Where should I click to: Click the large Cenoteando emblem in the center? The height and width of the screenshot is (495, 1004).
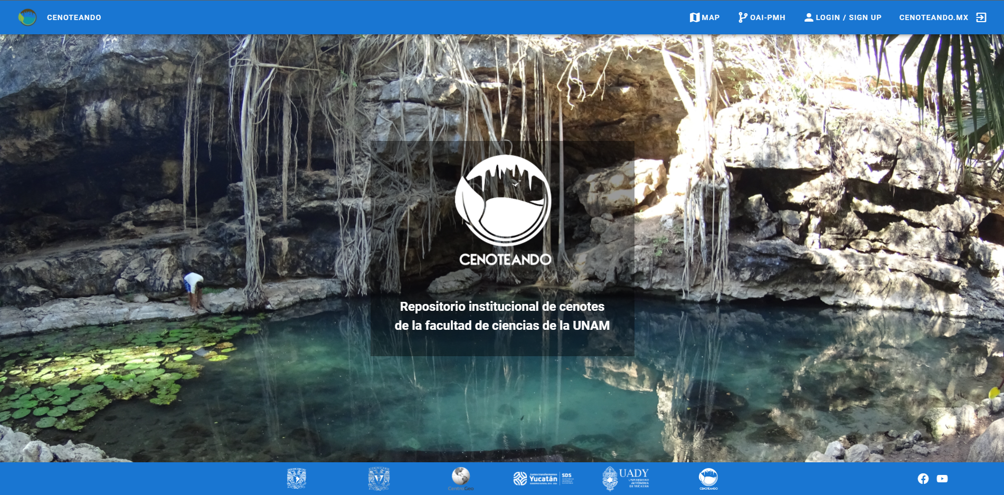(x=503, y=200)
